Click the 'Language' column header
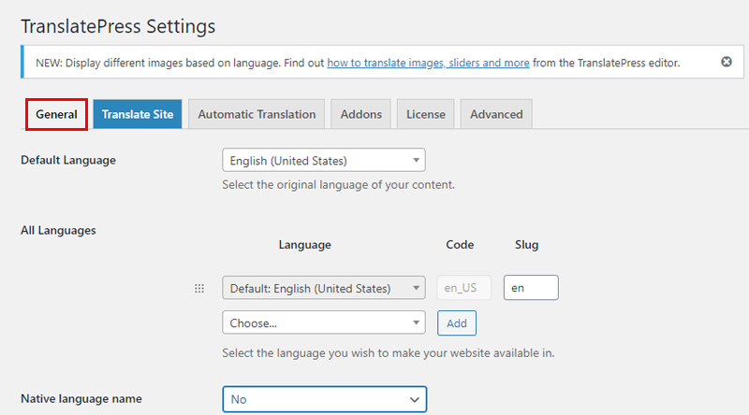The image size is (749, 415). 305,245
